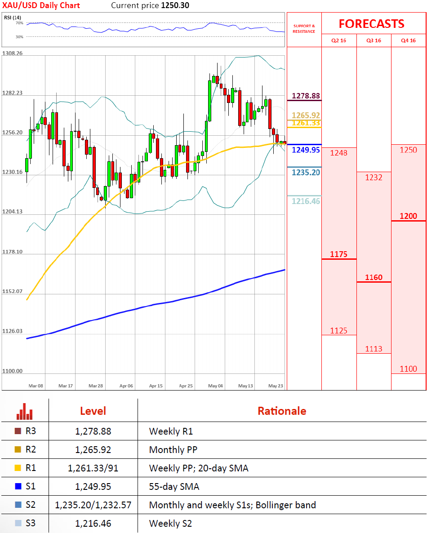Click the 1216.46 support level label
The width and height of the screenshot is (427, 533).
pyautogui.click(x=306, y=201)
